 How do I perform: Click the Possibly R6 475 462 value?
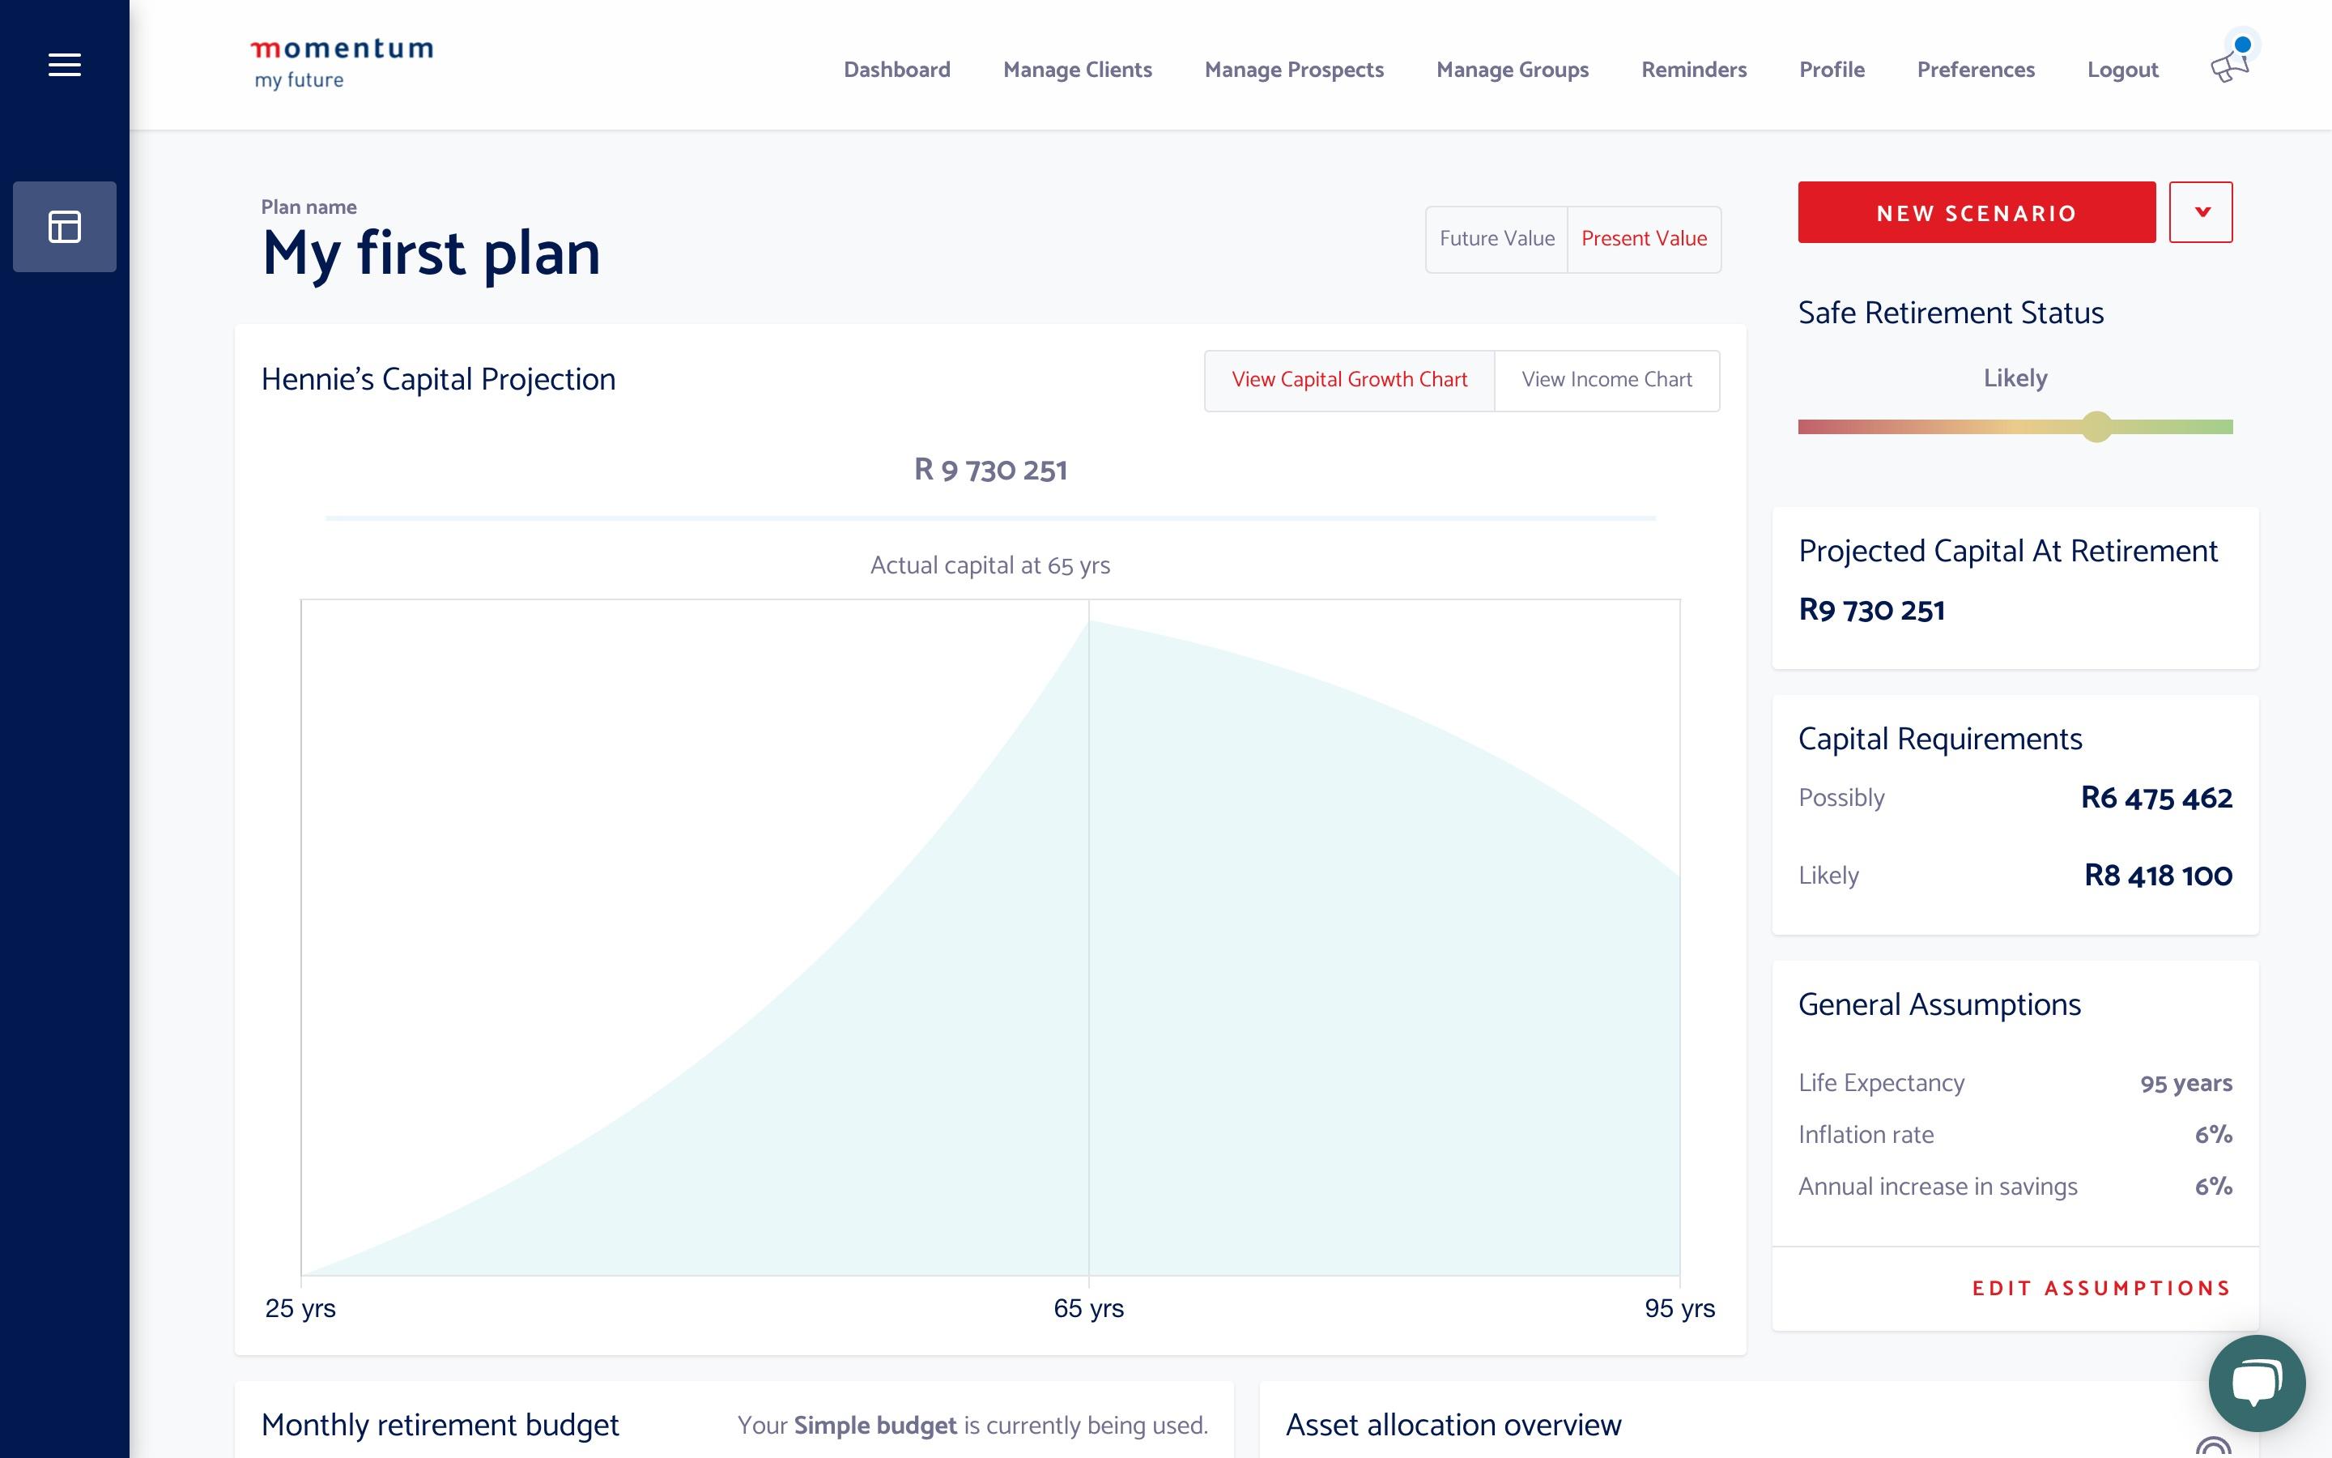(2155, 799)
